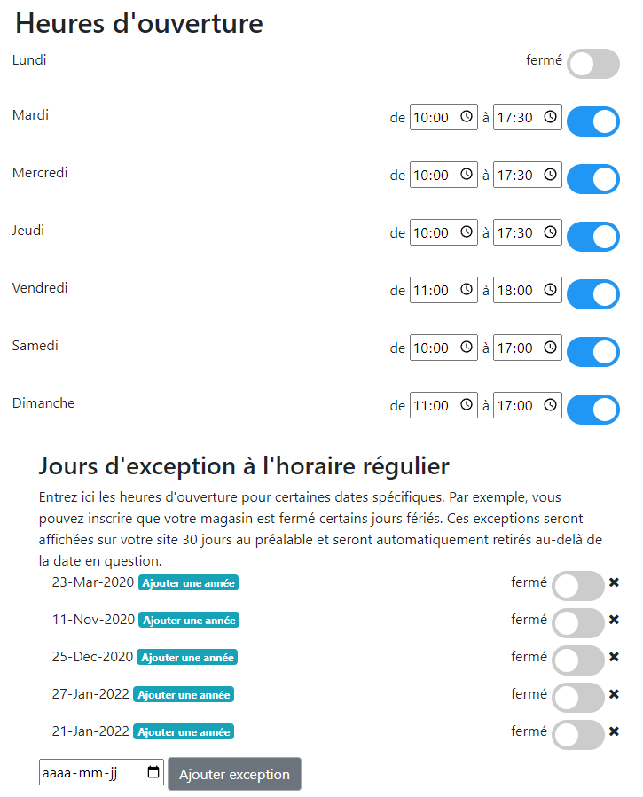
Task: Enable the Lundi opening toggle
Action: pyautogui.click(x=593, y=64)
